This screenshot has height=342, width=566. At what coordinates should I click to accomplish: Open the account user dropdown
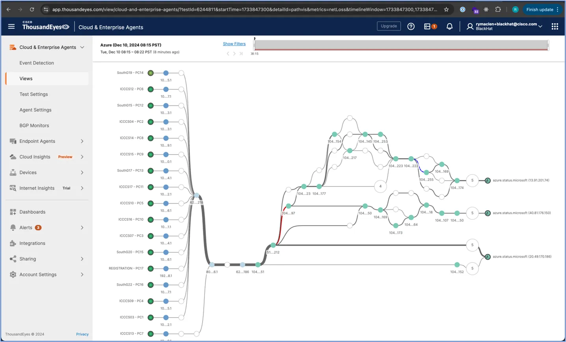coord(505,26)
